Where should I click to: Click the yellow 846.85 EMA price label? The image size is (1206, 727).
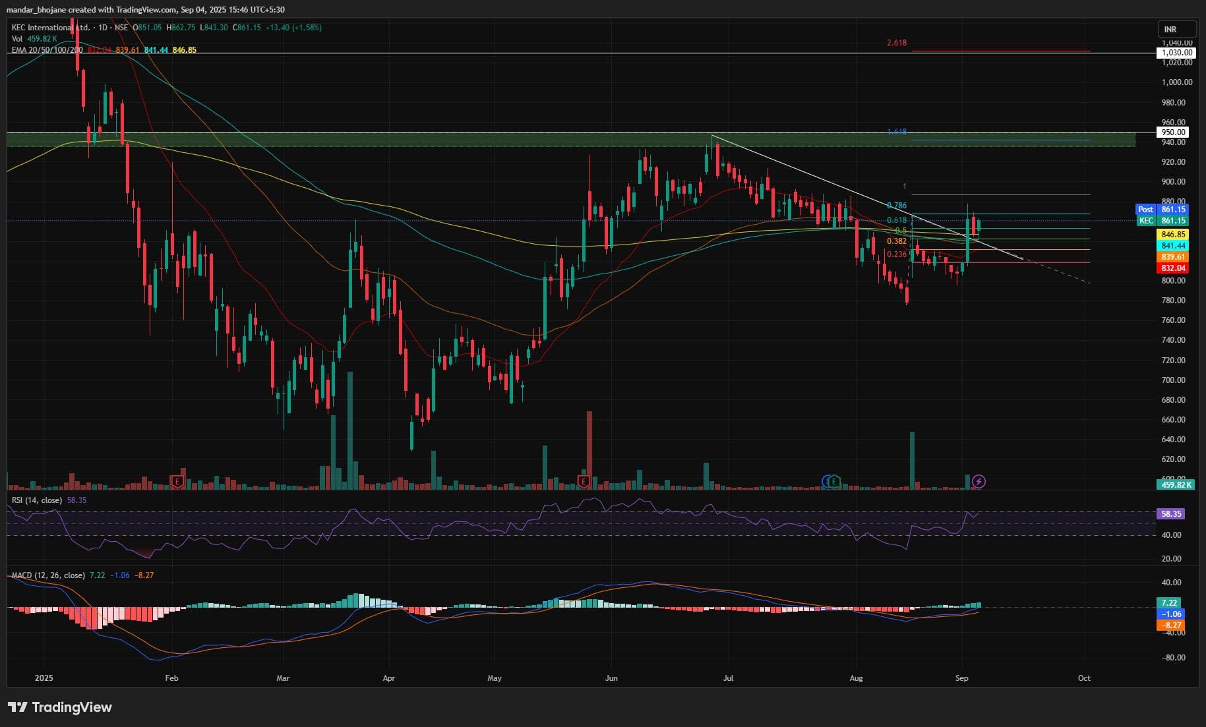(1173, 235)
